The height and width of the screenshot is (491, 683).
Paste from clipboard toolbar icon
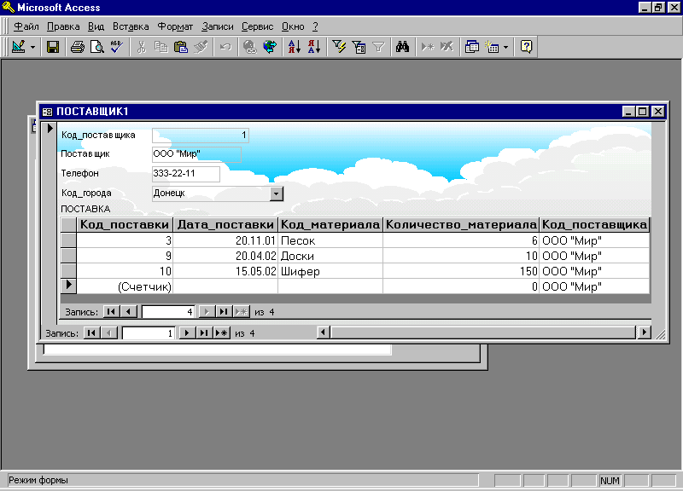pos(180,47)
